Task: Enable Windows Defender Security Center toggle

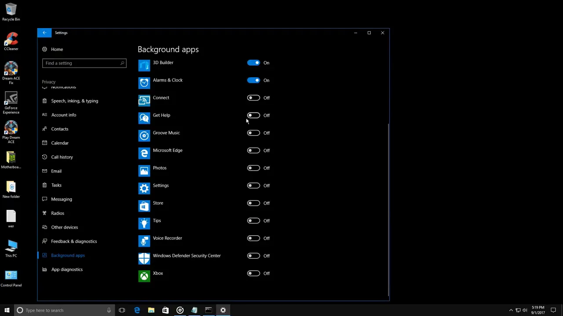Action: click(253, 256)
